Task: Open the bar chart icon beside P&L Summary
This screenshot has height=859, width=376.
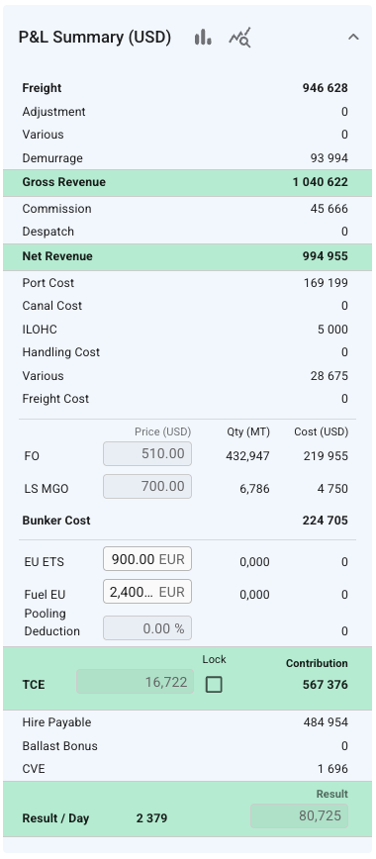Action: tap(203, 38)
